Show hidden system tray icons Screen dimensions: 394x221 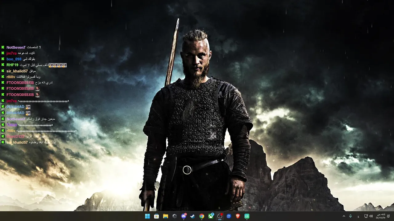click(x=344, y=216)
